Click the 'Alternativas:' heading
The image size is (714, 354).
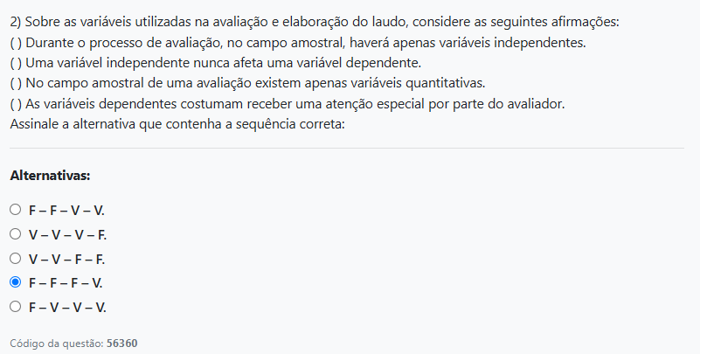click(x=50, y=176)
